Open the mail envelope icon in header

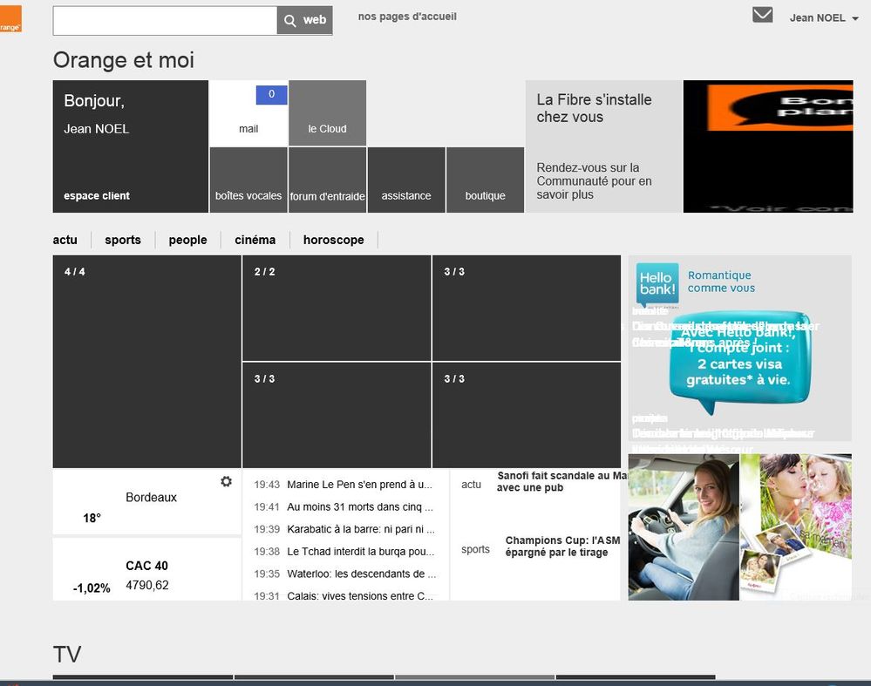[762, 15]
